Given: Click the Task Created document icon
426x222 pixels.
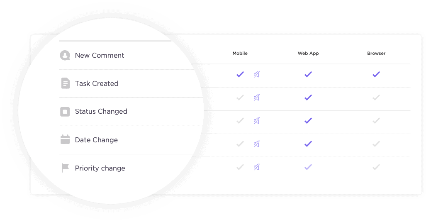Looking at the screenshot, I should click(65, 83).
